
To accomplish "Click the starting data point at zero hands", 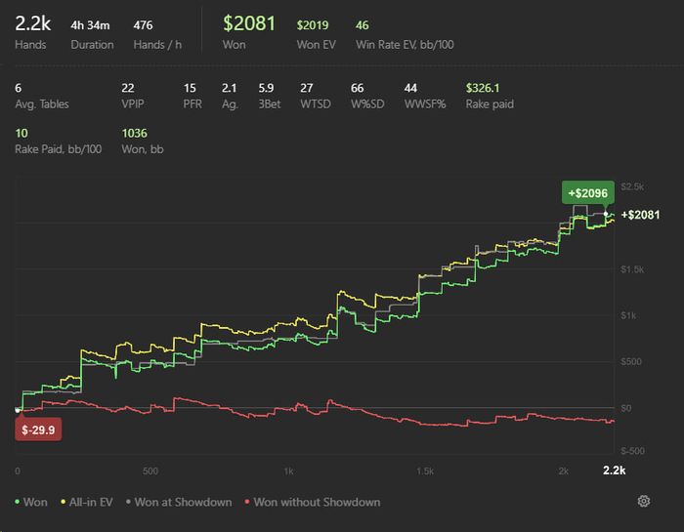I will [x=18, y=410].
